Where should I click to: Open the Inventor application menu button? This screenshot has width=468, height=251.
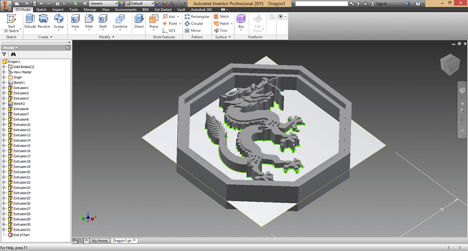(x=5, y=6)
